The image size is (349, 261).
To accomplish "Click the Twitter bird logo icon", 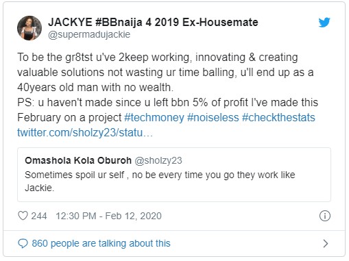I will (324, 23).
